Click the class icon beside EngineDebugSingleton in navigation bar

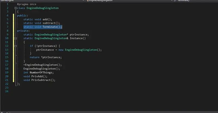click(87, 1)
